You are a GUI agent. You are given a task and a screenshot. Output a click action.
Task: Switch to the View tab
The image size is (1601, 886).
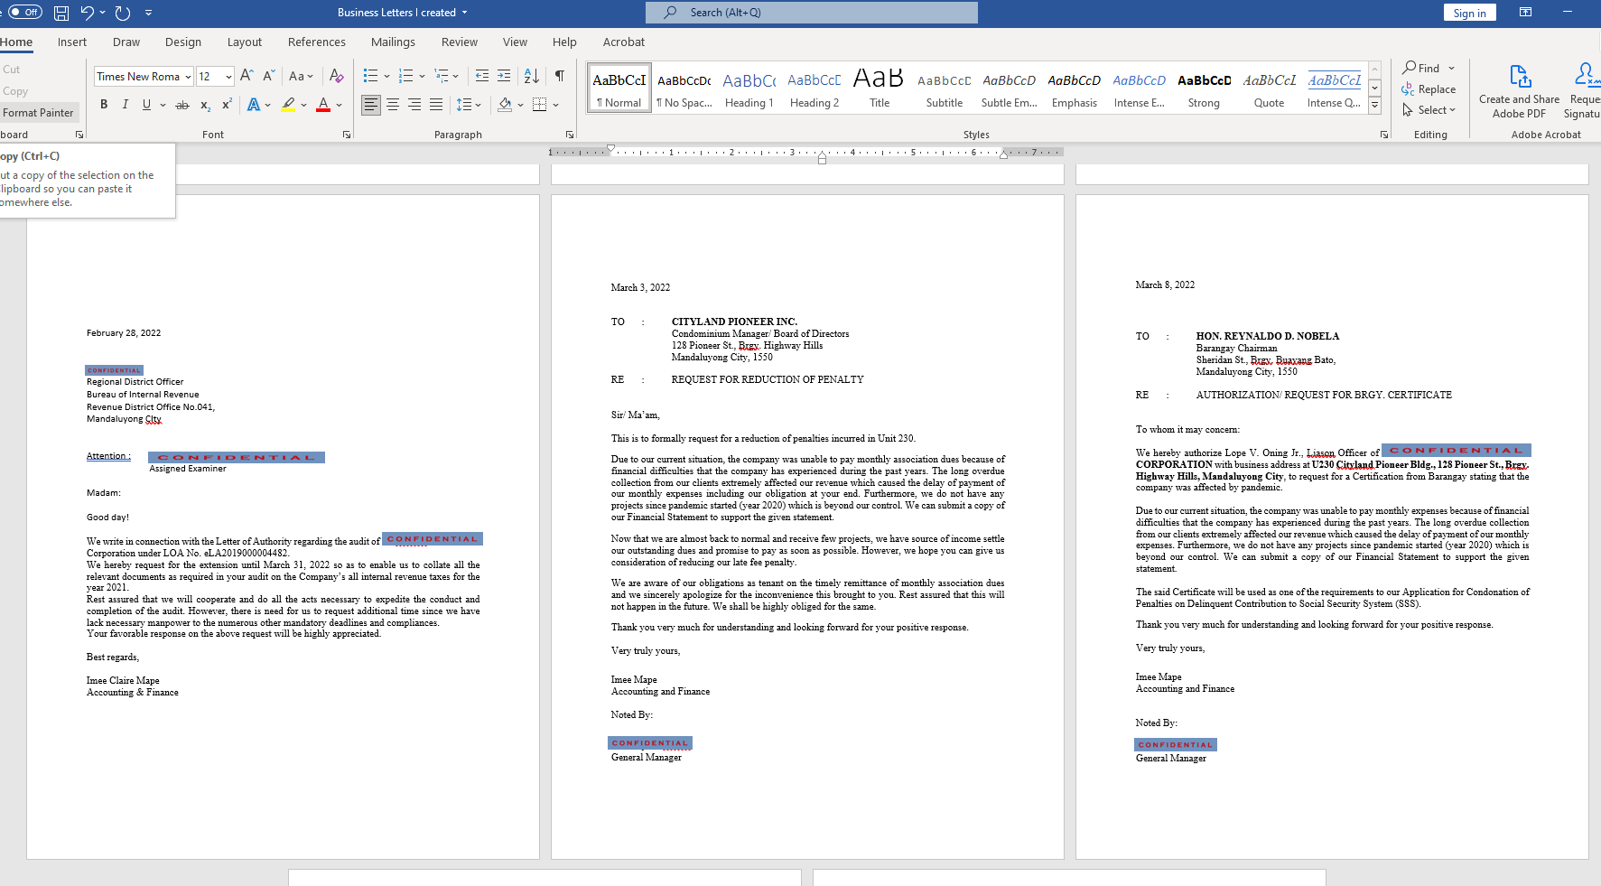515,42
